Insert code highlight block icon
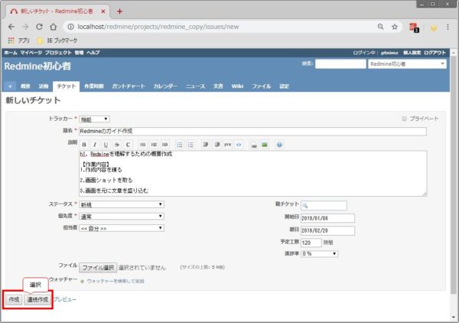Screen dimensions: 459x323 click(239, 145)
